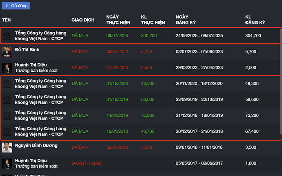
Task: Click the execution date 14/01/2019
Action: click(x=117, y=116)
